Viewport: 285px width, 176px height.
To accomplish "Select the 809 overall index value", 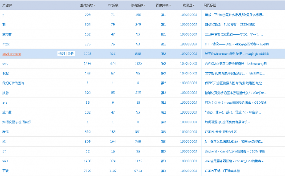I will pos(88,141).
